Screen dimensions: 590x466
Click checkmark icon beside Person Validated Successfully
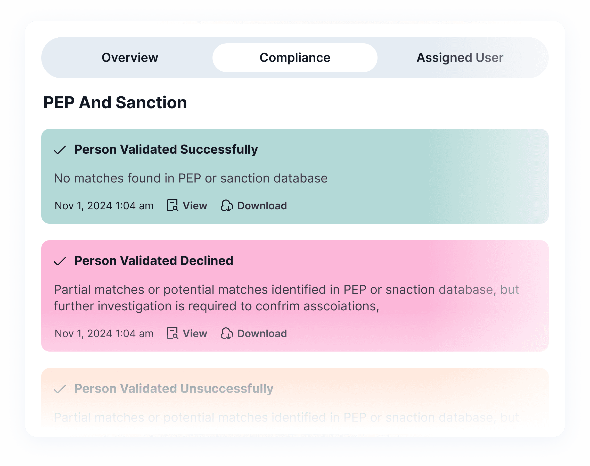pyautogui.click(x=60, y=150)
